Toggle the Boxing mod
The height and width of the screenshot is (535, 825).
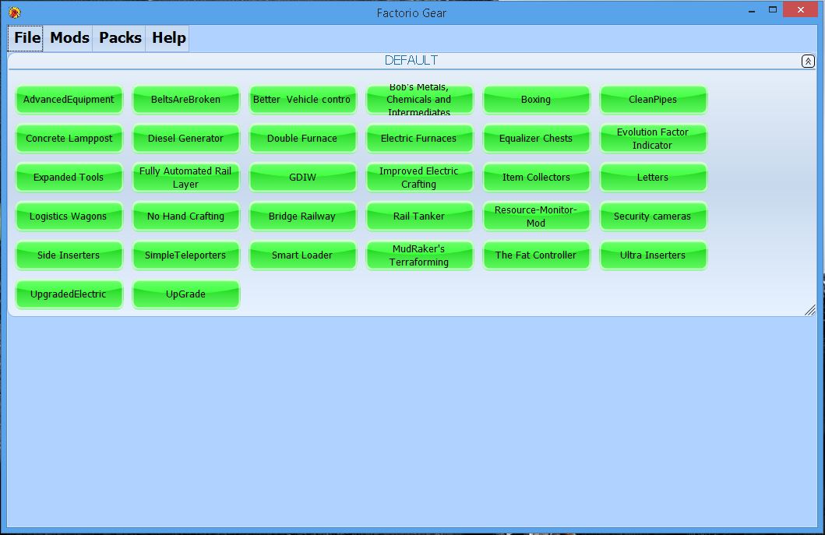point(536,100)
